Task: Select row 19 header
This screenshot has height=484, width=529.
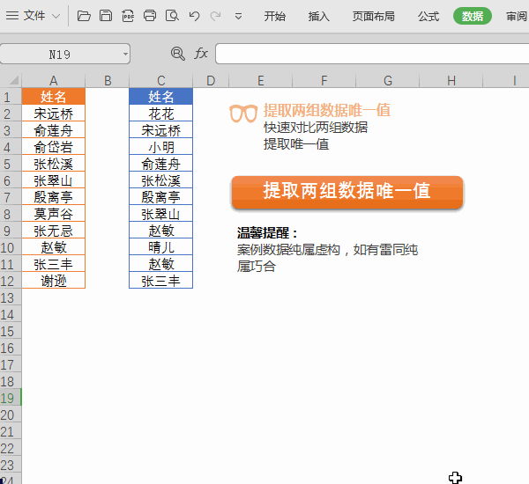Action: (10, 398)
